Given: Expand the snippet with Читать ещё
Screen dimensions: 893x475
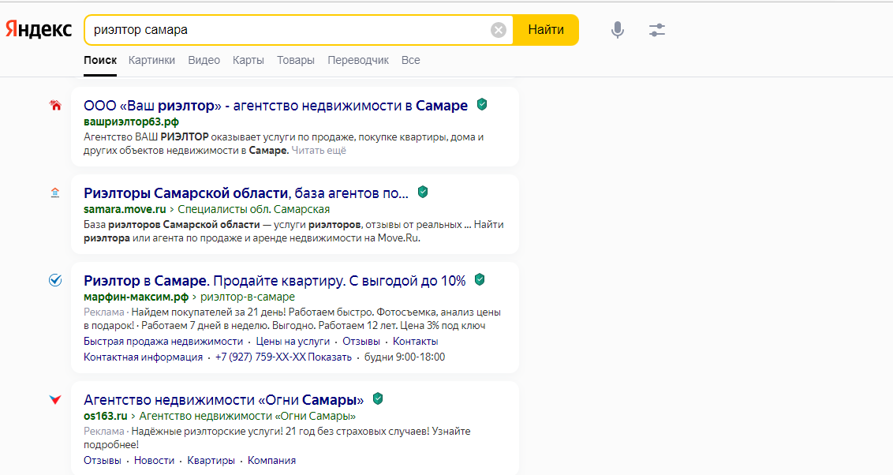Looking at the screenshot, I should coord(319,151).
